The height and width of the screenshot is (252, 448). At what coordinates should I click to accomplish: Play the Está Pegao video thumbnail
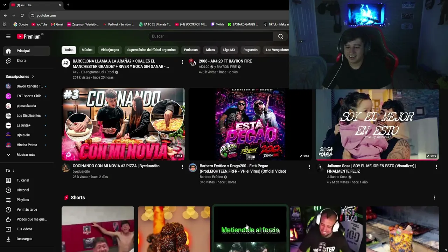pyautogui.click(x=250, y=124)
